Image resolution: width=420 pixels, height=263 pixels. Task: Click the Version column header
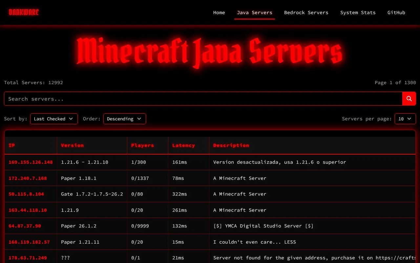point(92,145)
